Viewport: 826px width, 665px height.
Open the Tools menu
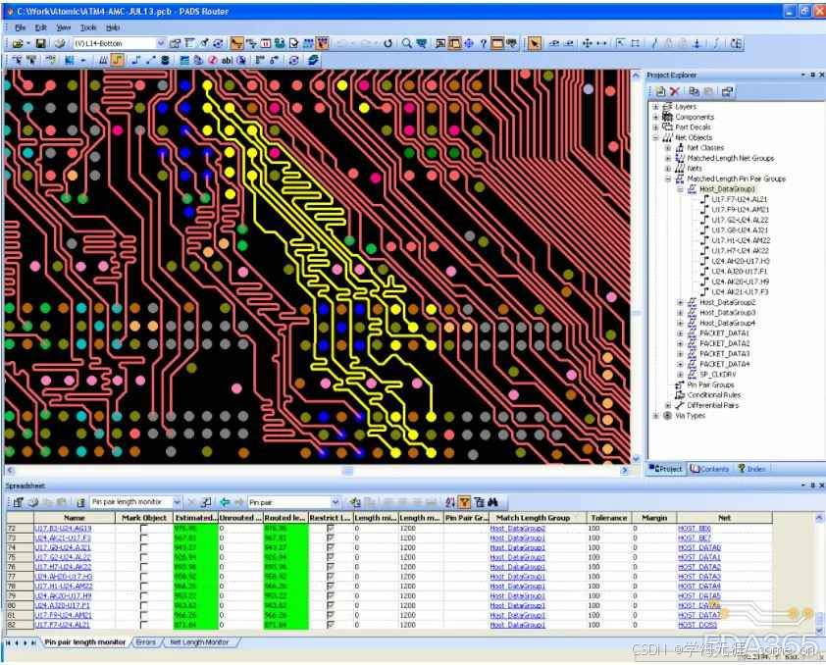click(x=88, y=27)
